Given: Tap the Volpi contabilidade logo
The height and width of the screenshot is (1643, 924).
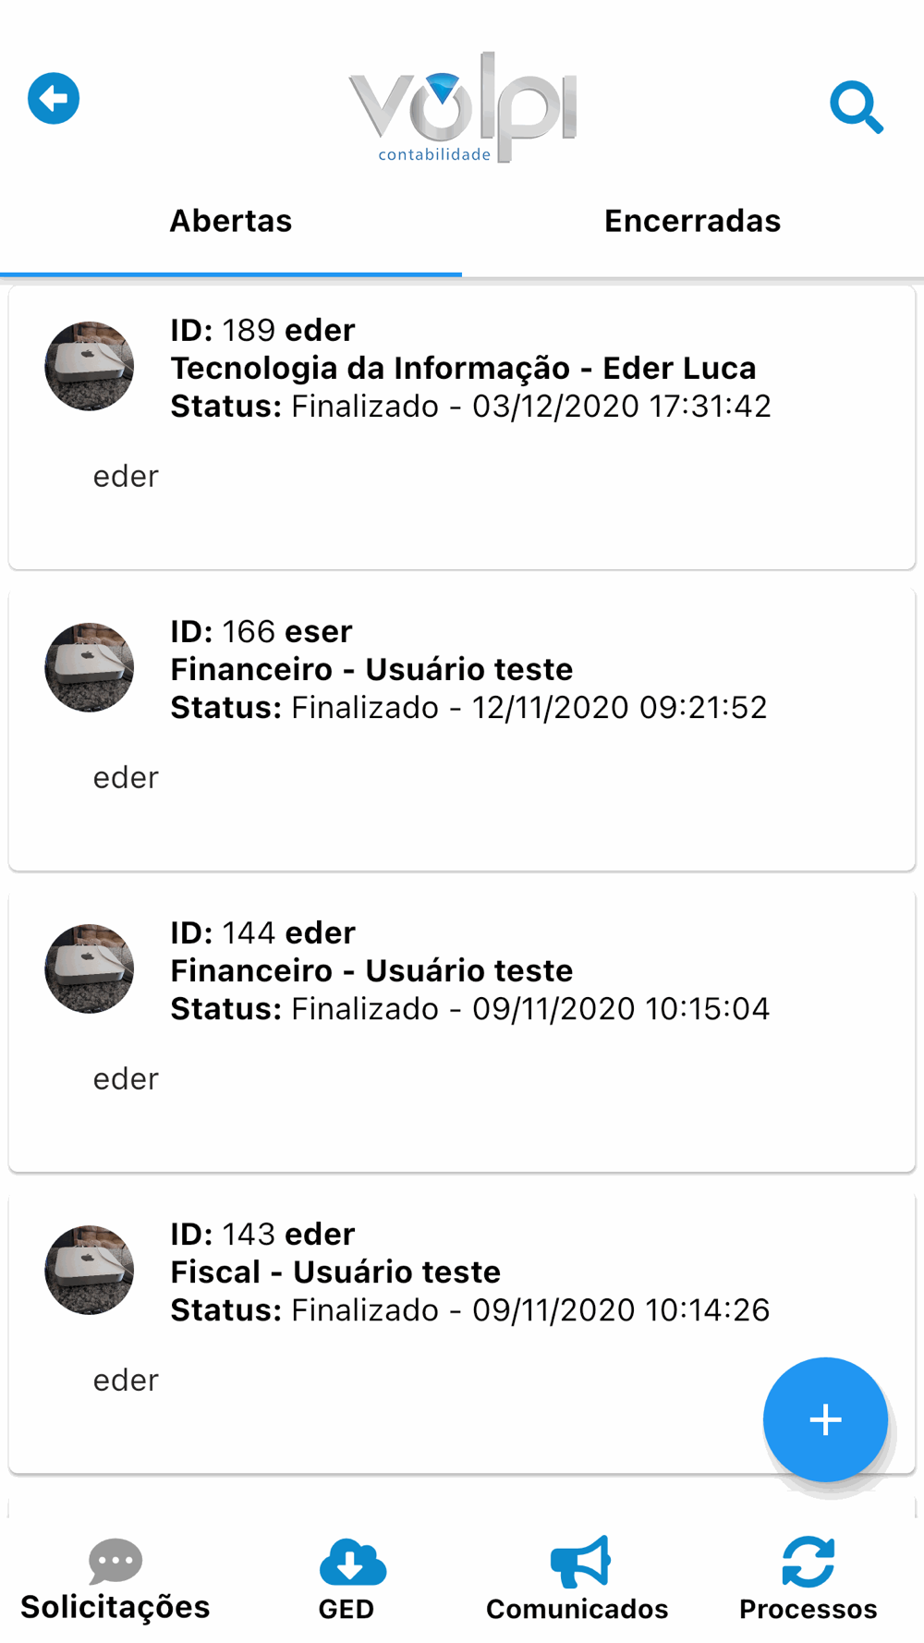Looking at the screenshot, I should (x=463, y=108).
